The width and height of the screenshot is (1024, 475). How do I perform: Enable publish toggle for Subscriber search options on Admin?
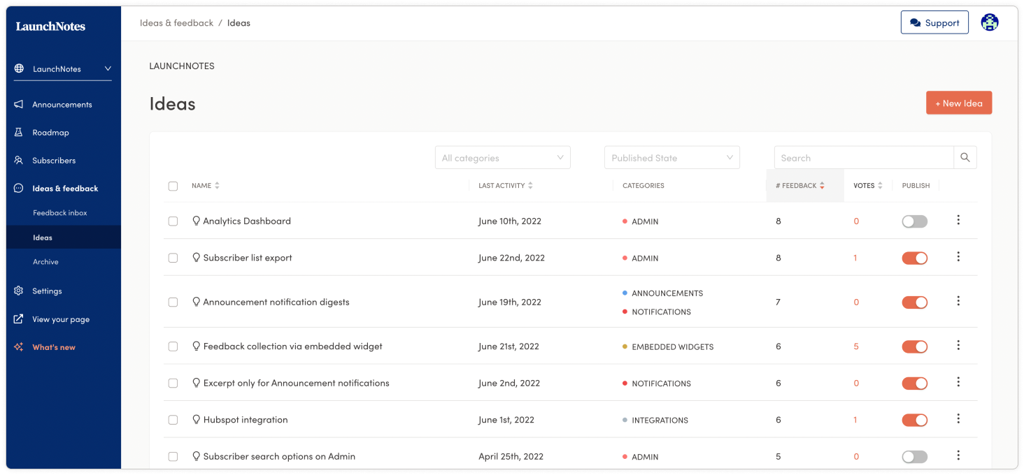click(915, 457)
